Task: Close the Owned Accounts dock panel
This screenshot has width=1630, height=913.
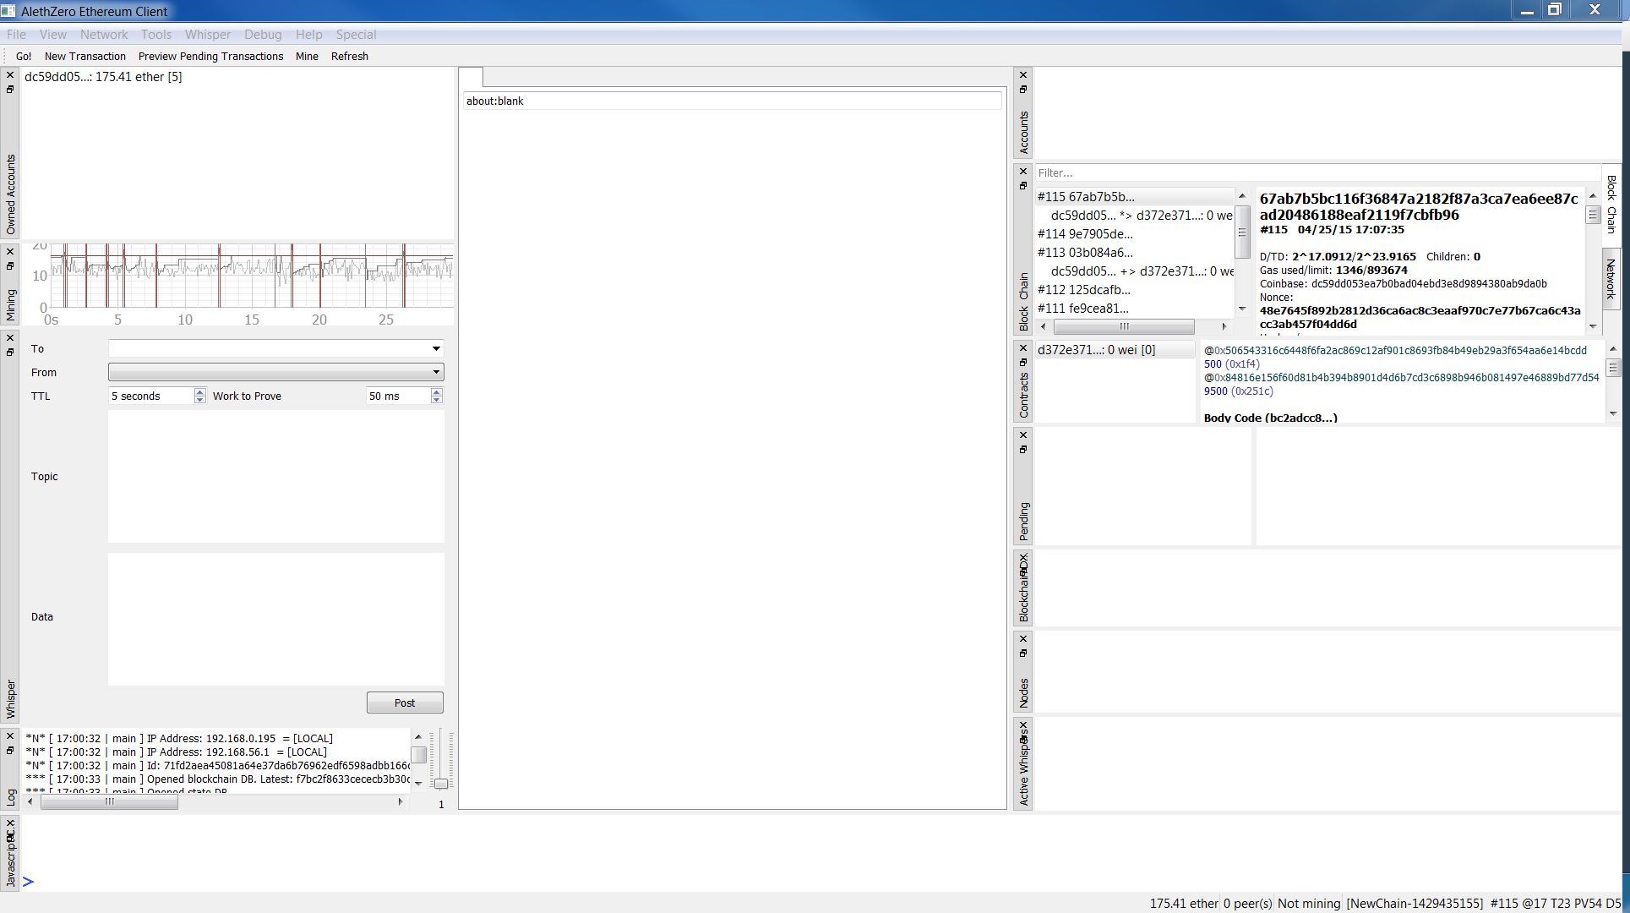Action: (10, 75)
